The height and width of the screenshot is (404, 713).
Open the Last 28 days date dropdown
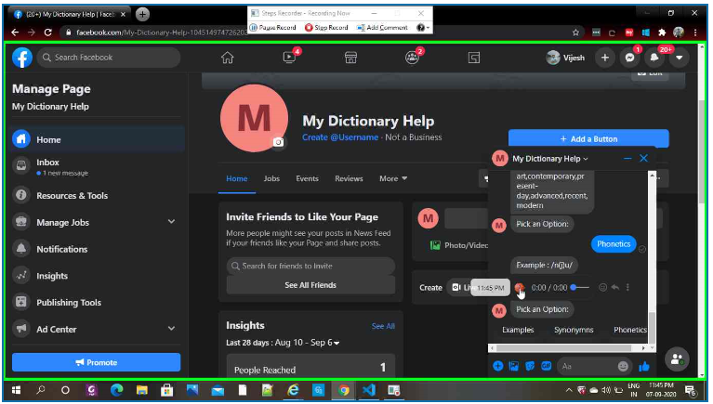click(283, 342)
